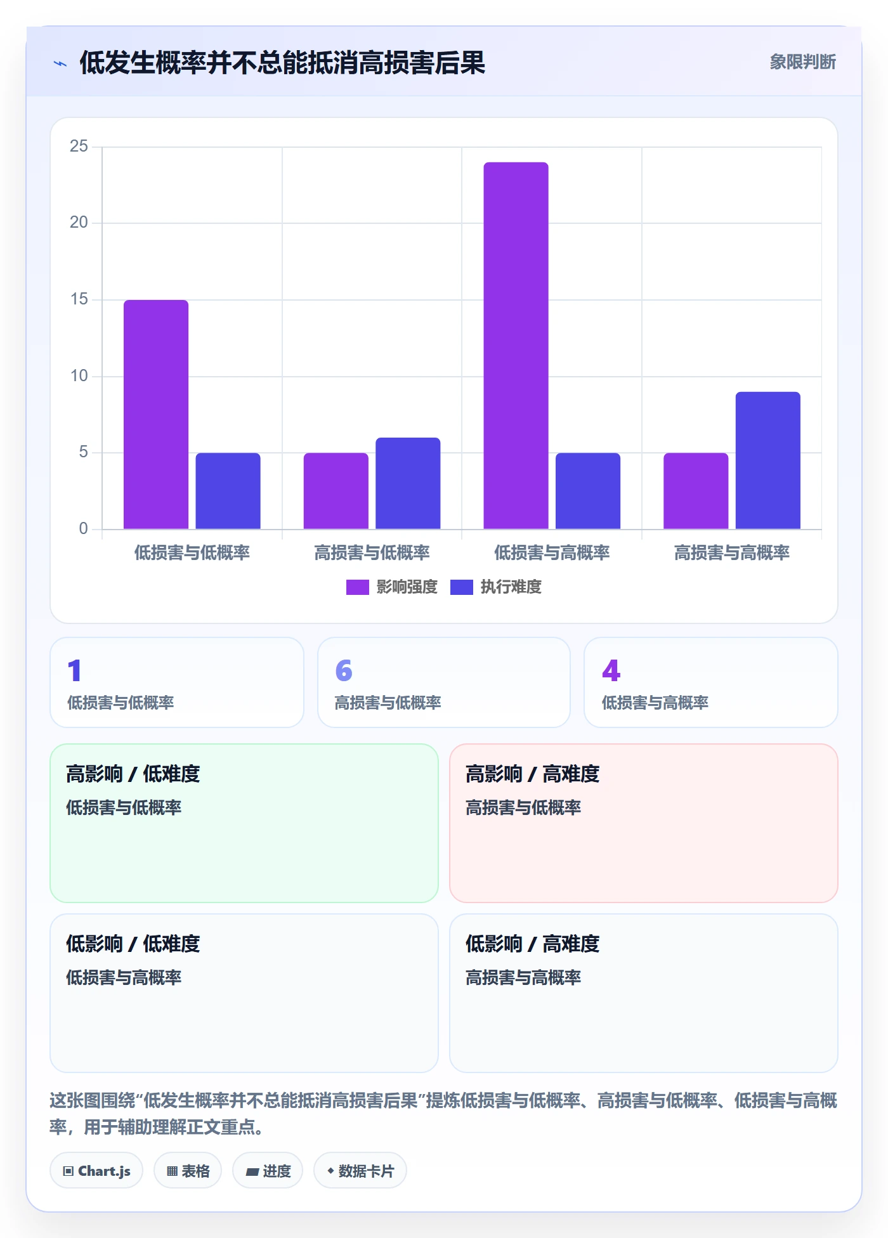Click the 表格 tag chip
This screenshot has width=888, height=1238.
tap(188, 1171)
